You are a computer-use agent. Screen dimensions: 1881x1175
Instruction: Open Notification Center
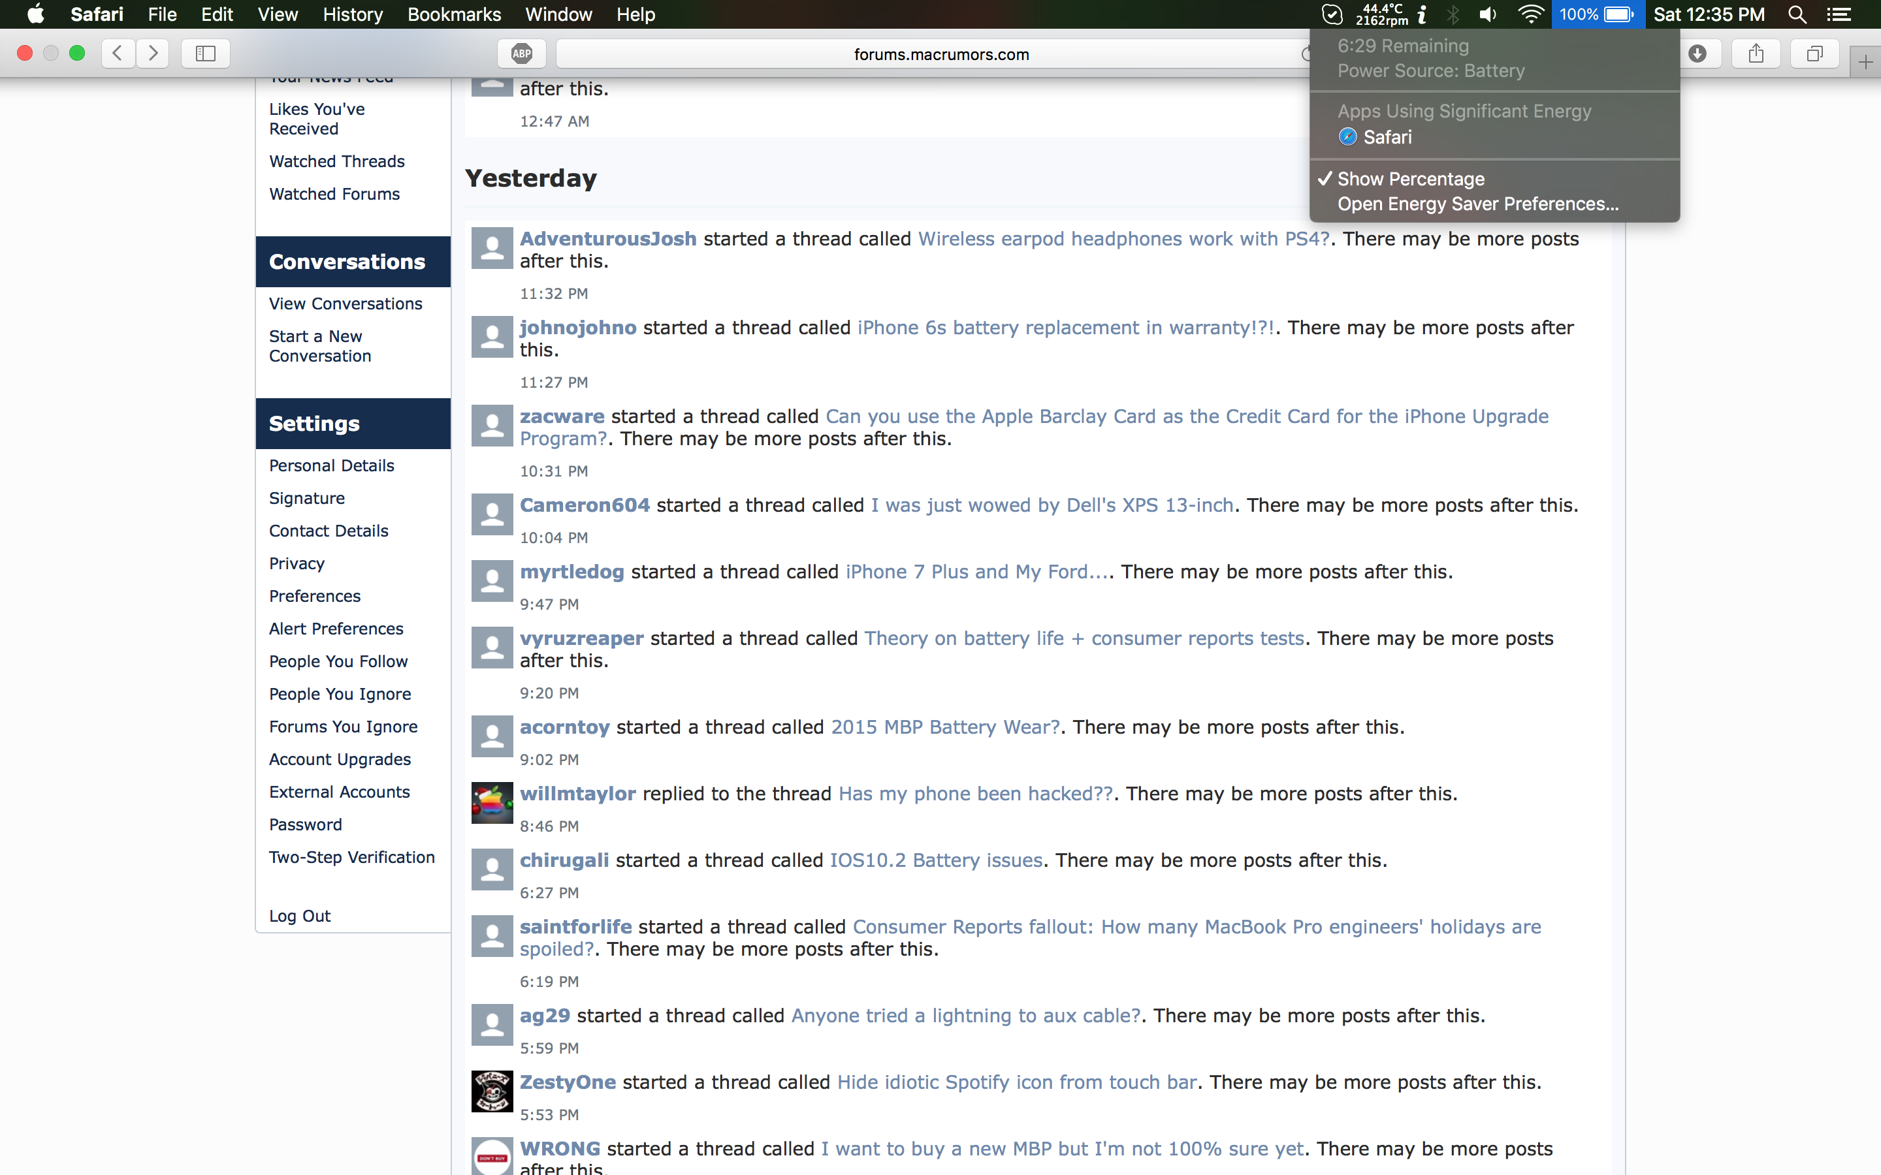pos(1839,14)
